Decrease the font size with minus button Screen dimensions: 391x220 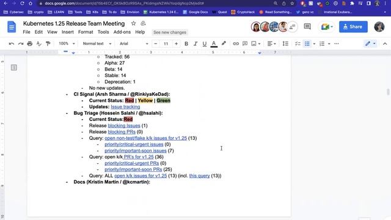156,43
